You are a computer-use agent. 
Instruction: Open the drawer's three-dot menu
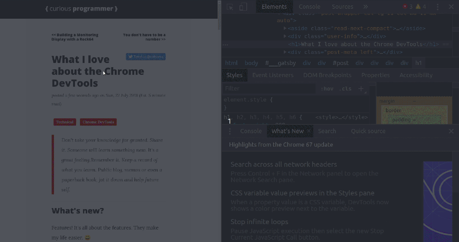229,131
